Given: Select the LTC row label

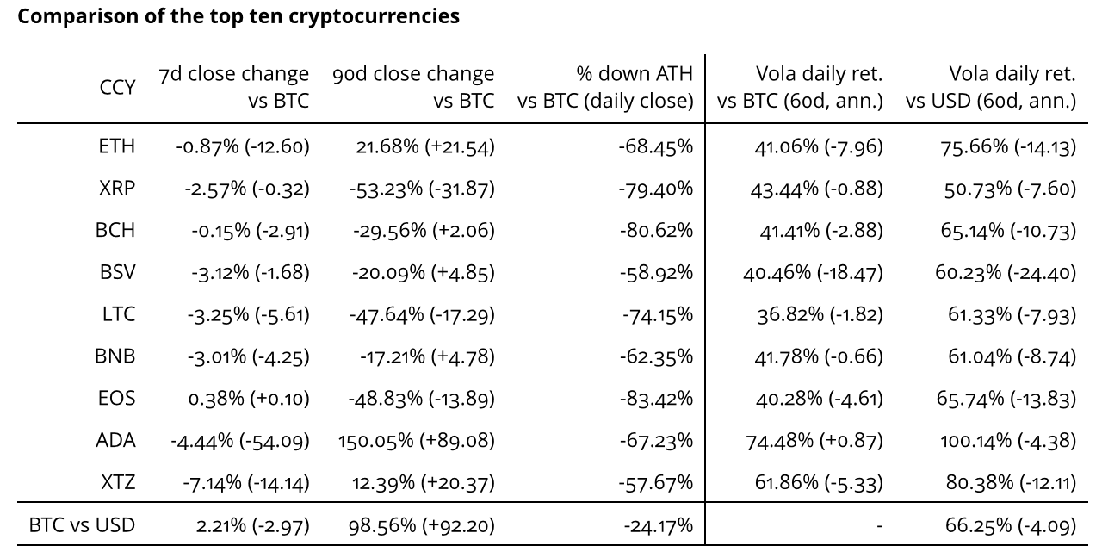Looking at the screenshot, I should (x=119, y=314).
